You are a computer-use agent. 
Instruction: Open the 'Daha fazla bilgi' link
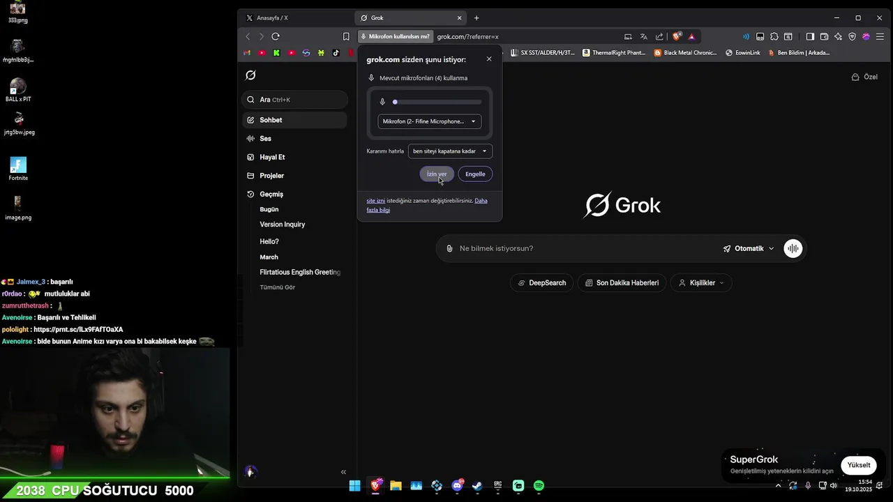pos(427,205)
